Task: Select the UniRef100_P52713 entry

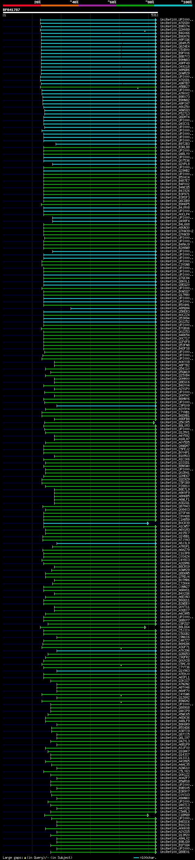Action: pos(175,114)
